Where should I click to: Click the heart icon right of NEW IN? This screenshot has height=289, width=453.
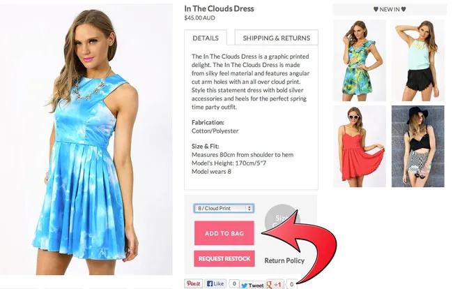click(404, 9)
